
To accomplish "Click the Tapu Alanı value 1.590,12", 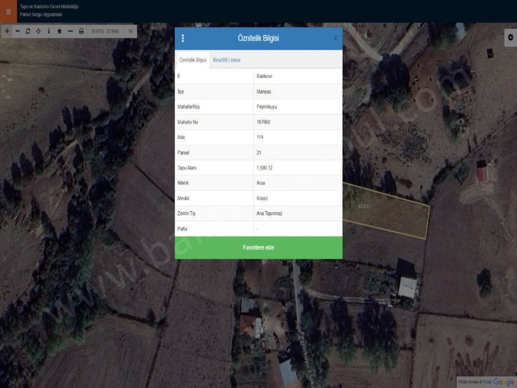I will point(264,168).
